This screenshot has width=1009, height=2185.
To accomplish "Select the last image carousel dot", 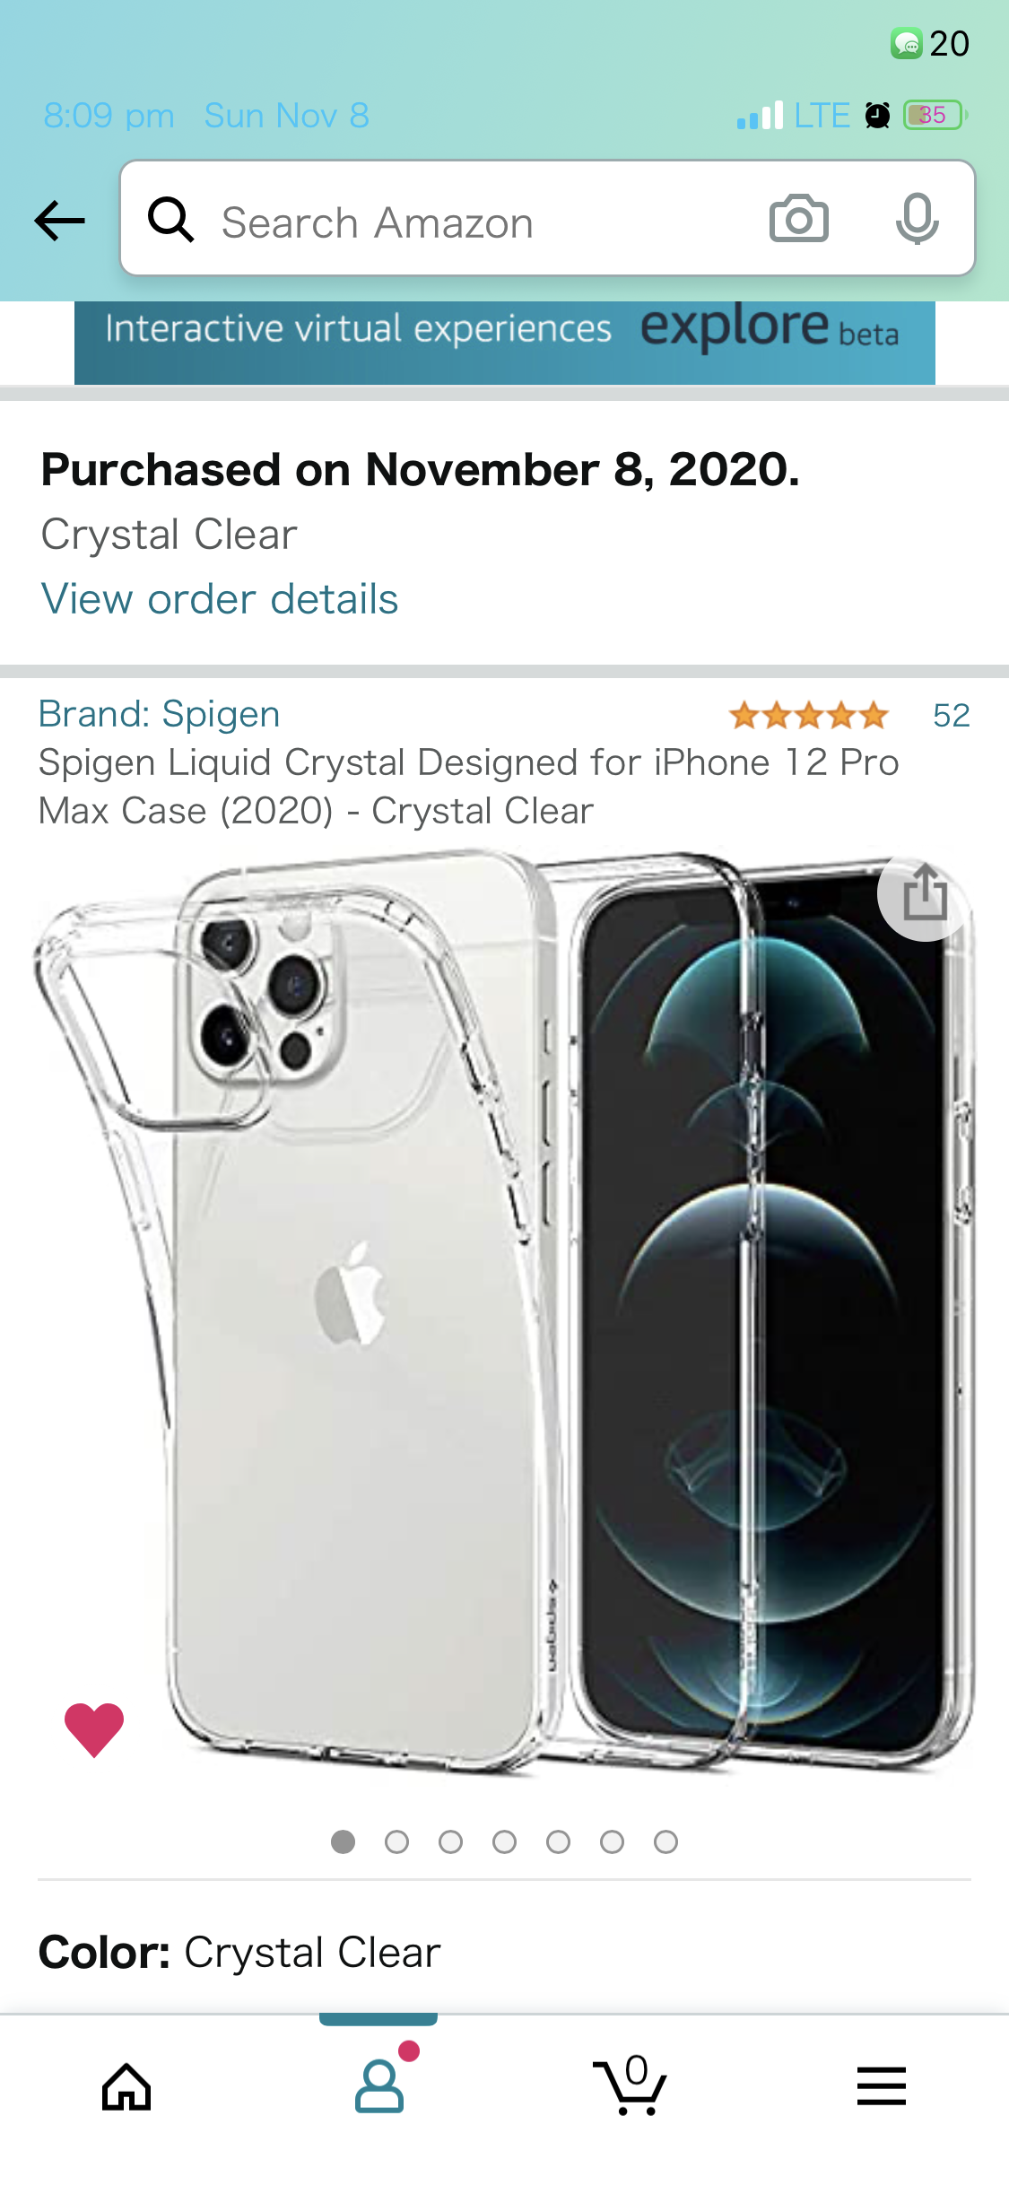I will pyautogui.click(x=665, y=1842).
